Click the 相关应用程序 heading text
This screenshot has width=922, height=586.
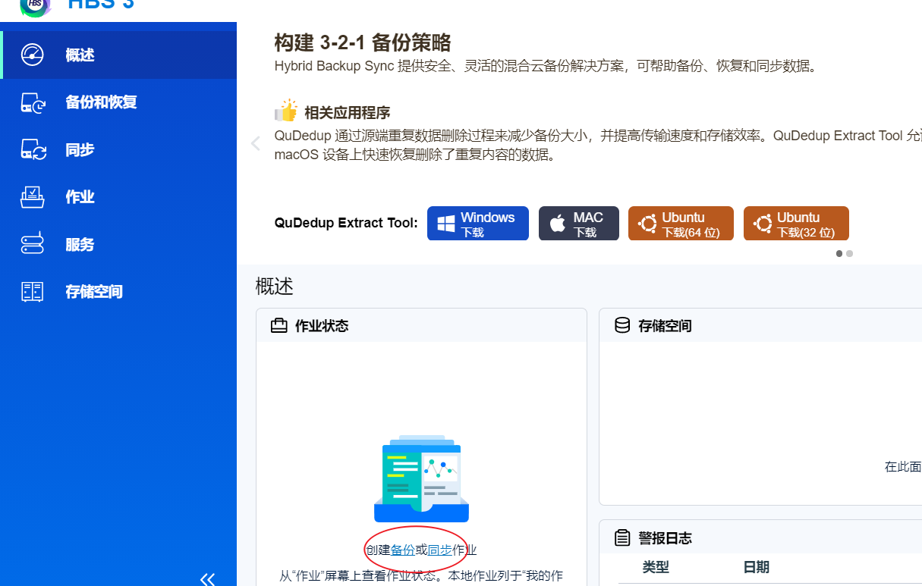pos(348,113)
